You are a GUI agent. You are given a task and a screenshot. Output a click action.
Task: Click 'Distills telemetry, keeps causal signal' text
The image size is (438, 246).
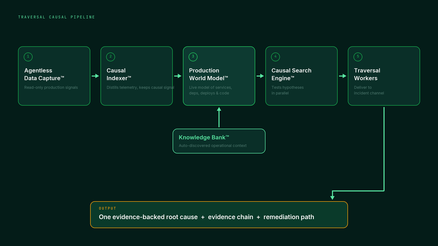(x=140, y=87)
